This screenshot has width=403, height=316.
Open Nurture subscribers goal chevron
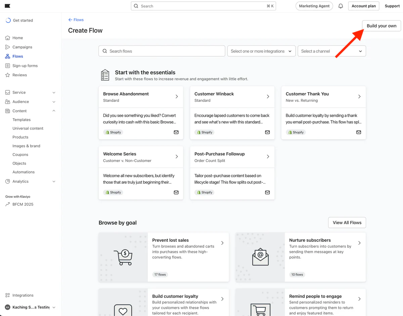(359, 243)
